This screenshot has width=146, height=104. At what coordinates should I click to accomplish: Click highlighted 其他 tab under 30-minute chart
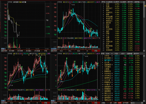96,51
